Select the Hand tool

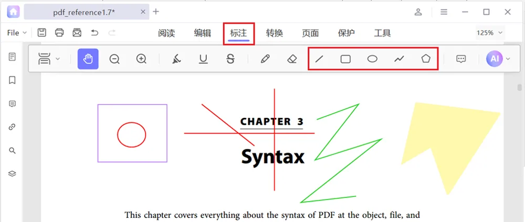click(x=88, y=59)
